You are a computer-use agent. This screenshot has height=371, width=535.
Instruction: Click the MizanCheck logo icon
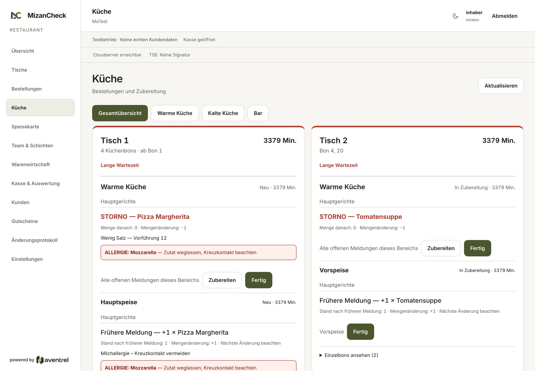pyautogui.click(x=16, y=15)
